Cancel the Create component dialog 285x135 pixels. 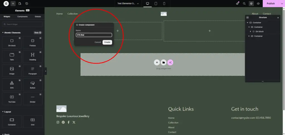[x=98, y=42]
